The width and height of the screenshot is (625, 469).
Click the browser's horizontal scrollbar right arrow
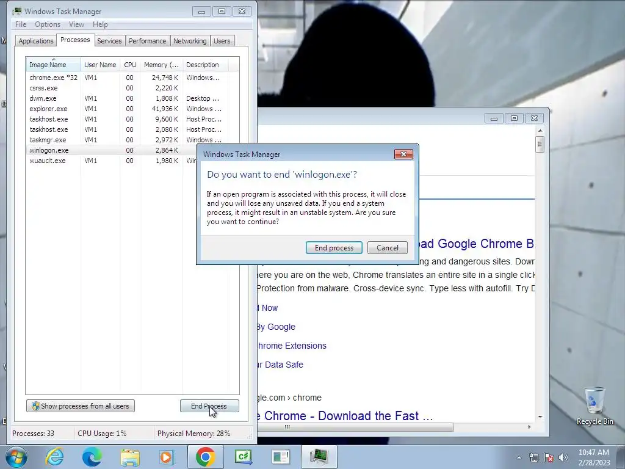coord(529,427)
